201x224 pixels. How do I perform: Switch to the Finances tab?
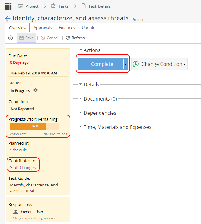(67, 28)
